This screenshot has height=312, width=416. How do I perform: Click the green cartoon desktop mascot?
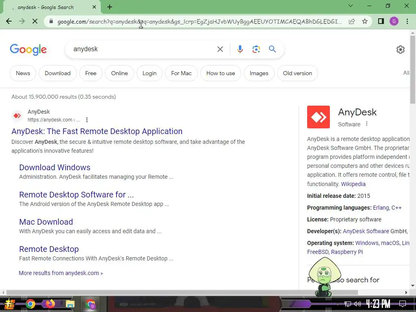coord(324,277)
